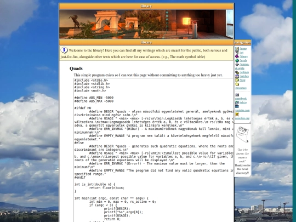Screen dimensions: 296x222
Task: Open the /resources link
Action: [x=241, y=88]
